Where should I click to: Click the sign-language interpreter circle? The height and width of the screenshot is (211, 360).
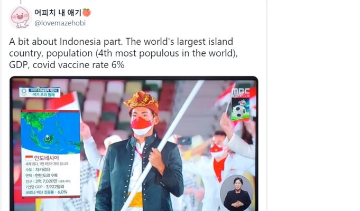(x=236, y=193)
